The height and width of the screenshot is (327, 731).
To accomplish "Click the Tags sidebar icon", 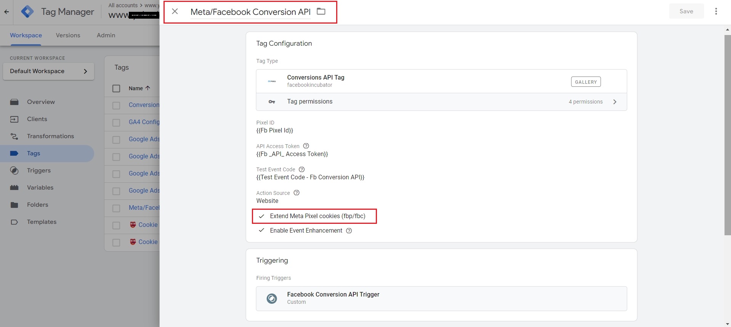I will point(14,153).
